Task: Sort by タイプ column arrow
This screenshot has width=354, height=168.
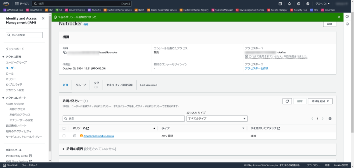Action: pyautogui.click(x=243, y=128)
